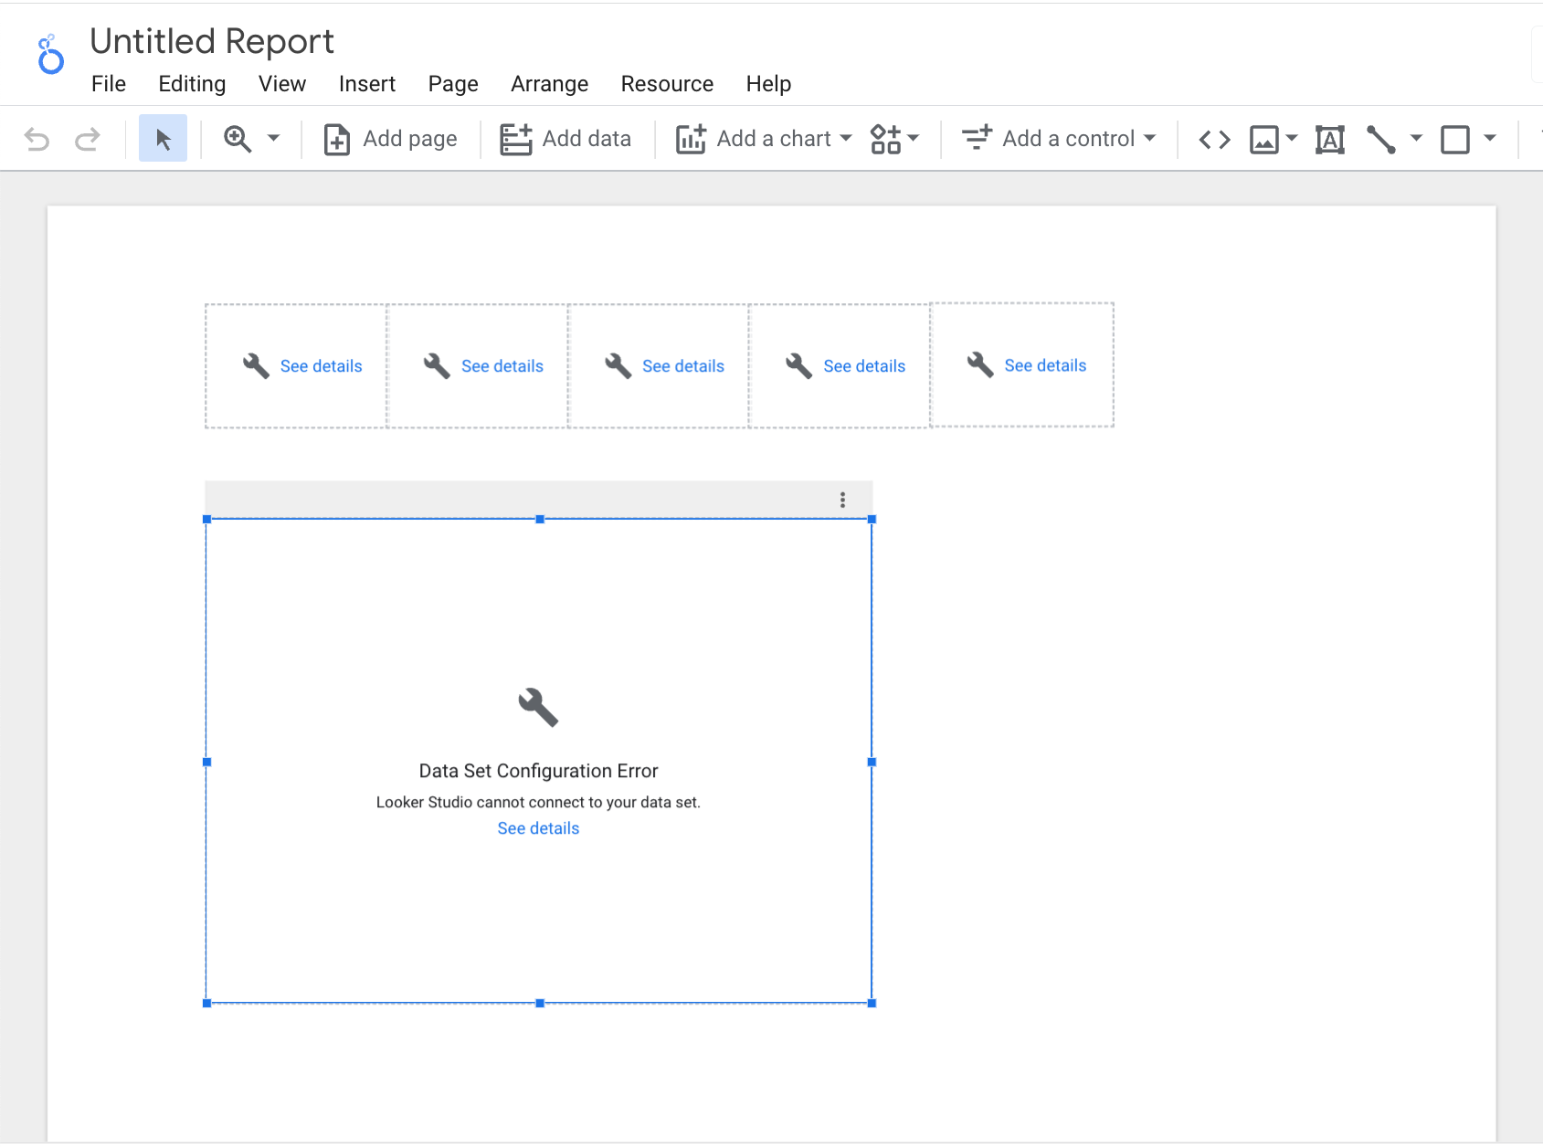Open the chart three-dot more options menu

click(x=842, y=500)
